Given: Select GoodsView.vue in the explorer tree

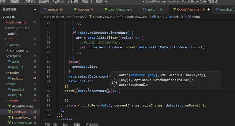Looking at the screenshot, I should [x=20, y=112].
